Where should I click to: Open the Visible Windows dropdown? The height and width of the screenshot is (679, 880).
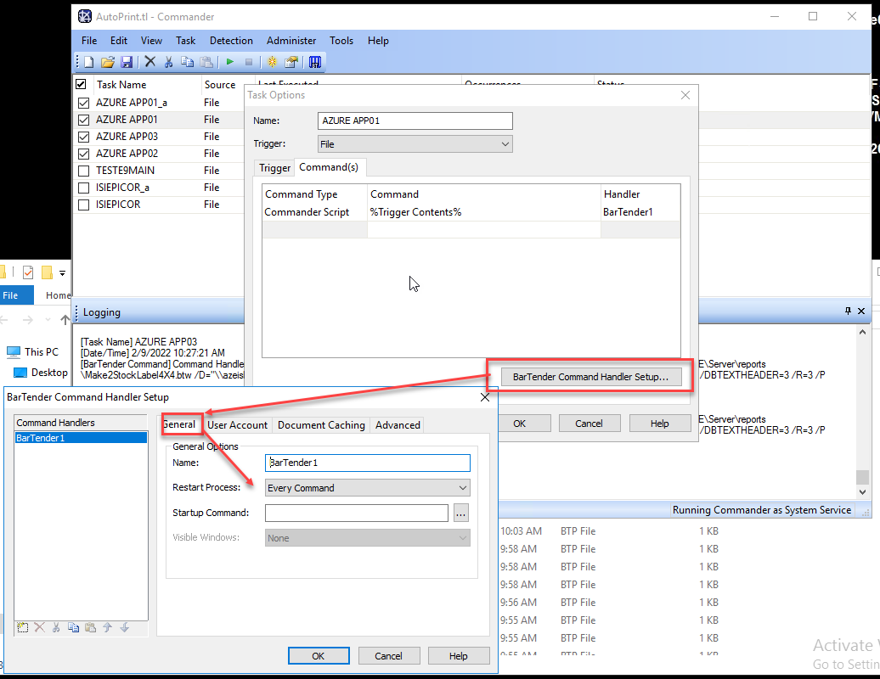(367, 538)
